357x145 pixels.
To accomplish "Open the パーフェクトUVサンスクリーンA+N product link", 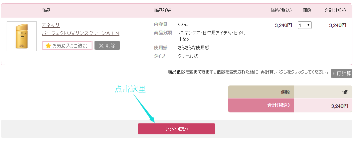I will 80,33.
